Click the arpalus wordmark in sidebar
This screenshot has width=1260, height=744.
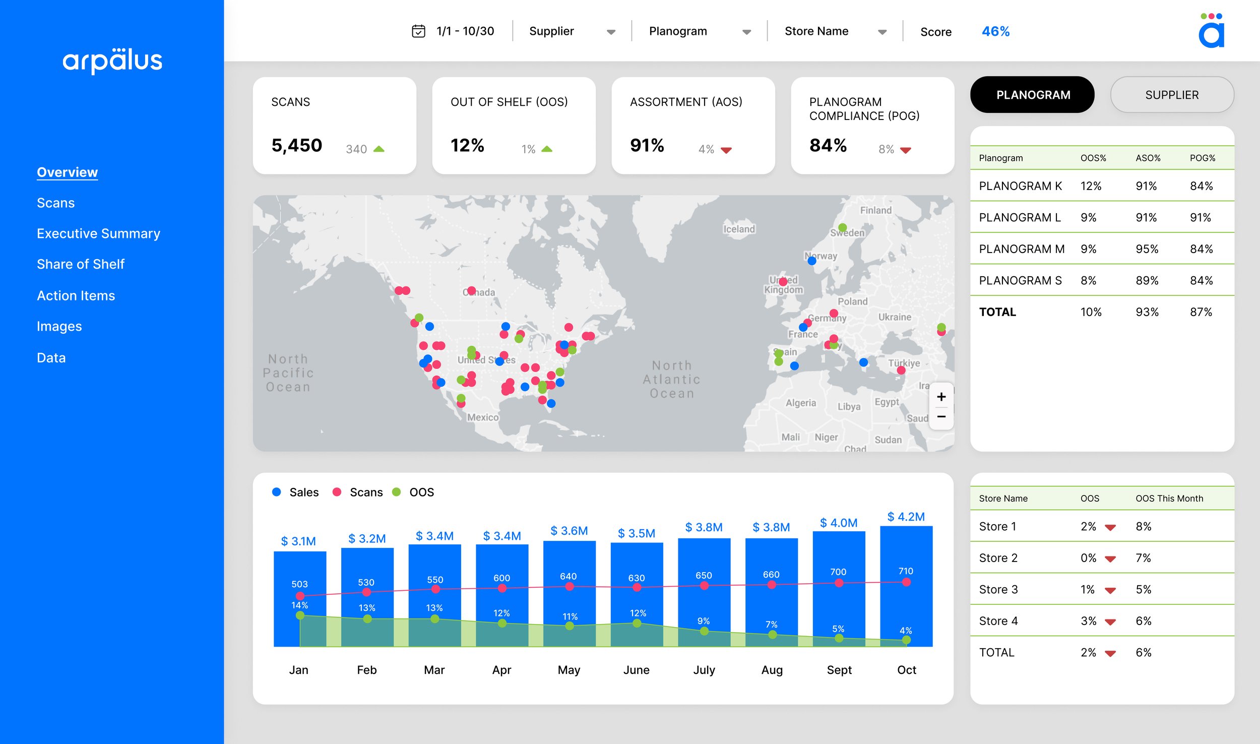click(x=112, y=60)
